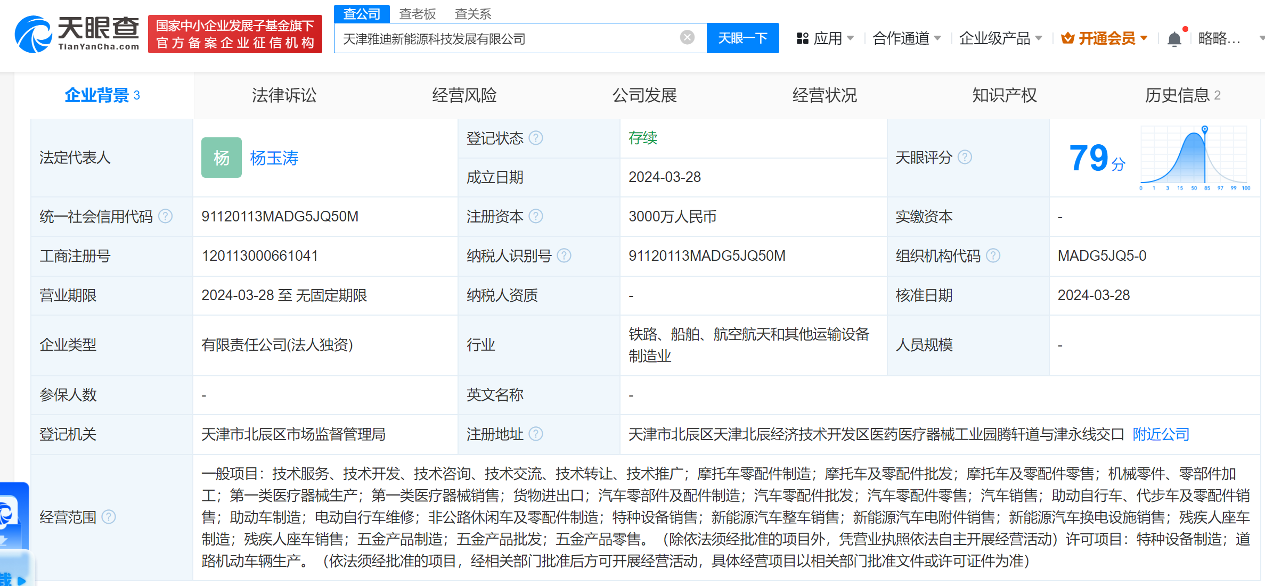This screenshot has height=586, width=1265.
Task: Click help icon beside 统一社会信用代码
Action: pyautogui.click(x=166, y=217)
